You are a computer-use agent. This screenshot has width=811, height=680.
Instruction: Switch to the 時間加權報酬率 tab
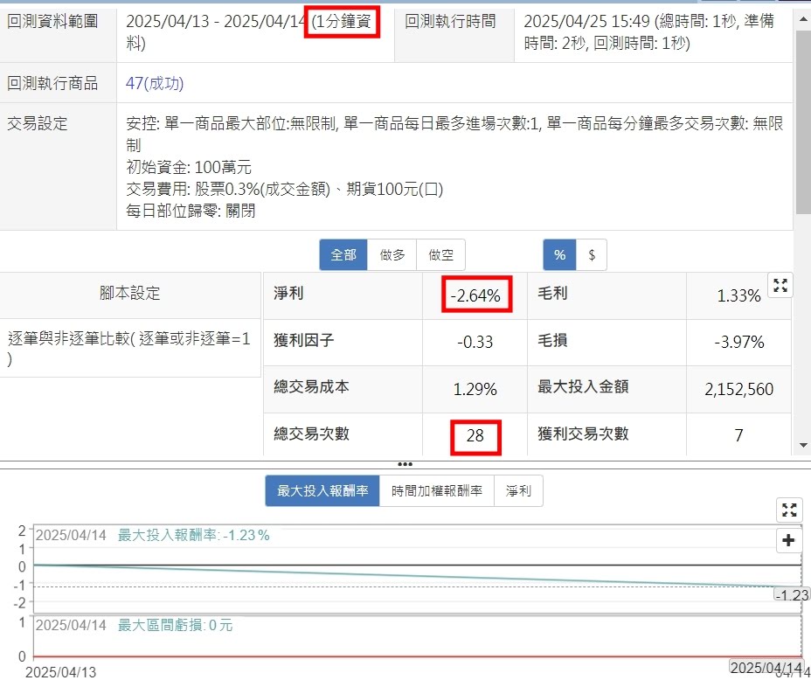click(x=437, y=491)
